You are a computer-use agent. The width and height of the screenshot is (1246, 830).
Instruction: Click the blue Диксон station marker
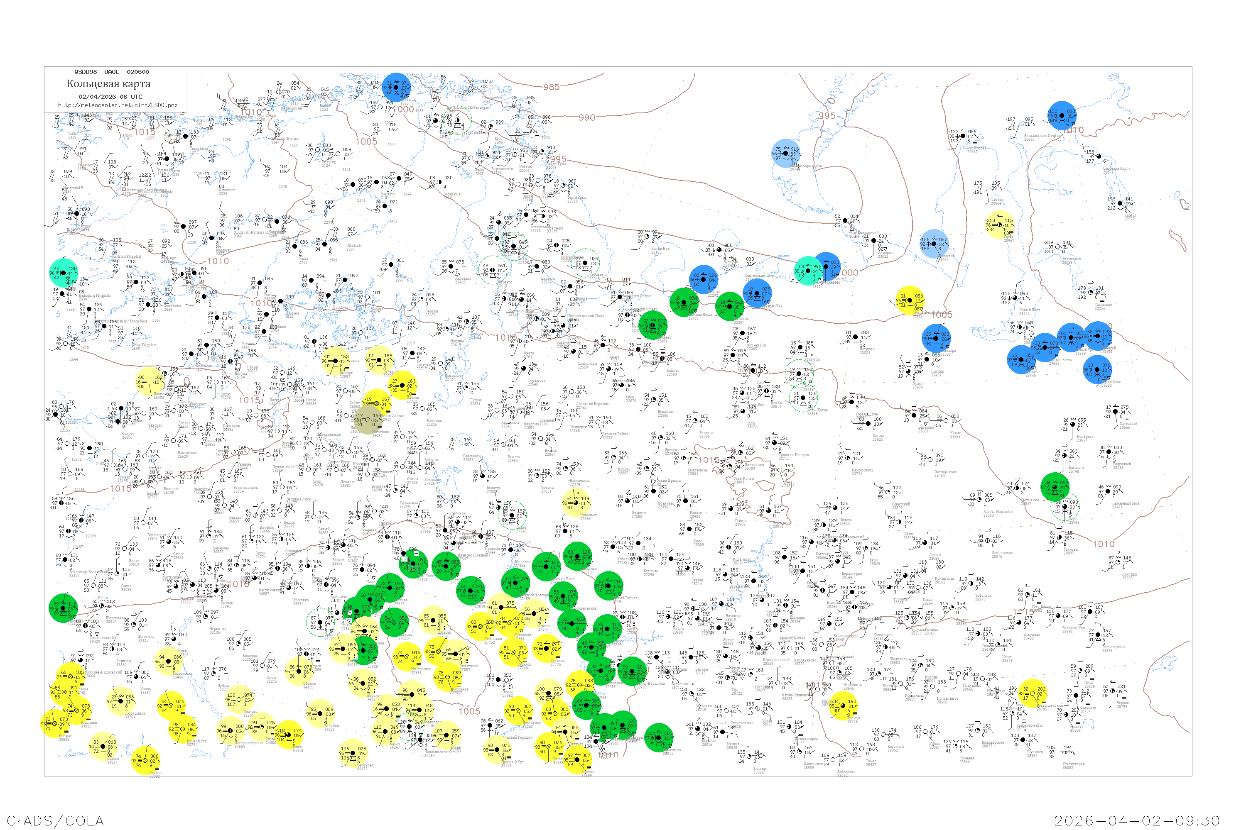pyautogui.click(x=1062, y=115)
